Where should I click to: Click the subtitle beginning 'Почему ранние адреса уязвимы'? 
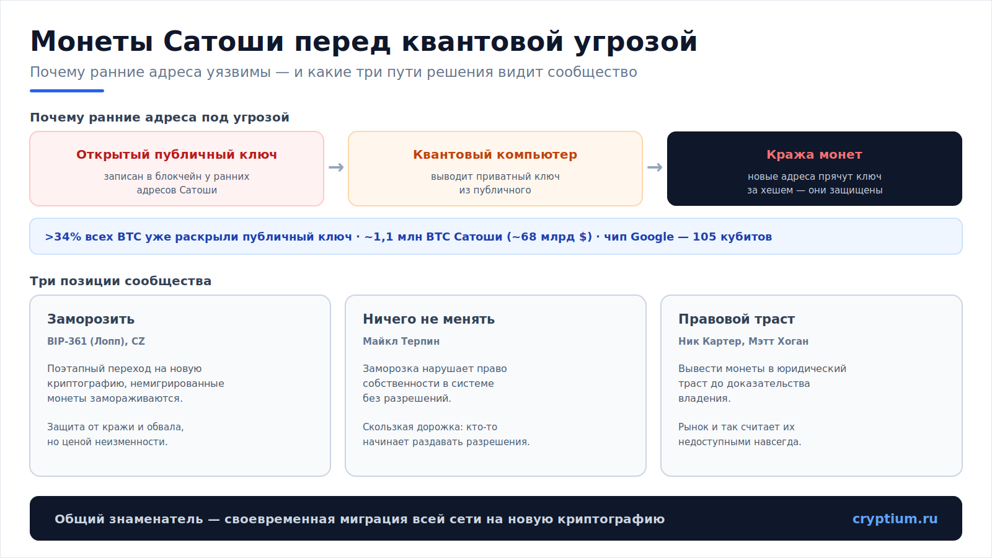(334, 72)
